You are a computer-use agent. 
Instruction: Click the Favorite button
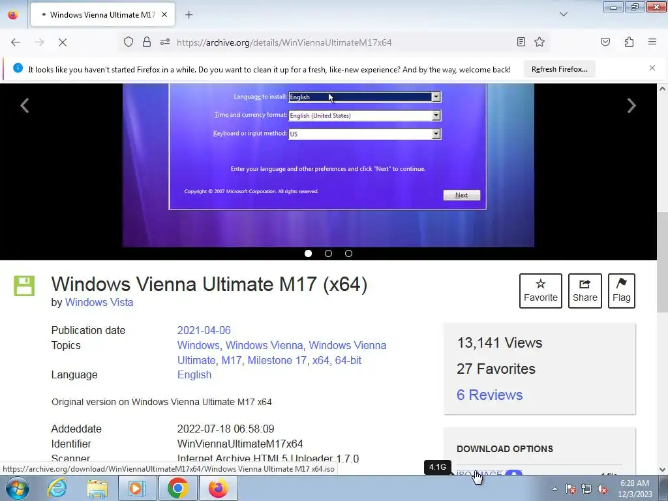(540, 291)
